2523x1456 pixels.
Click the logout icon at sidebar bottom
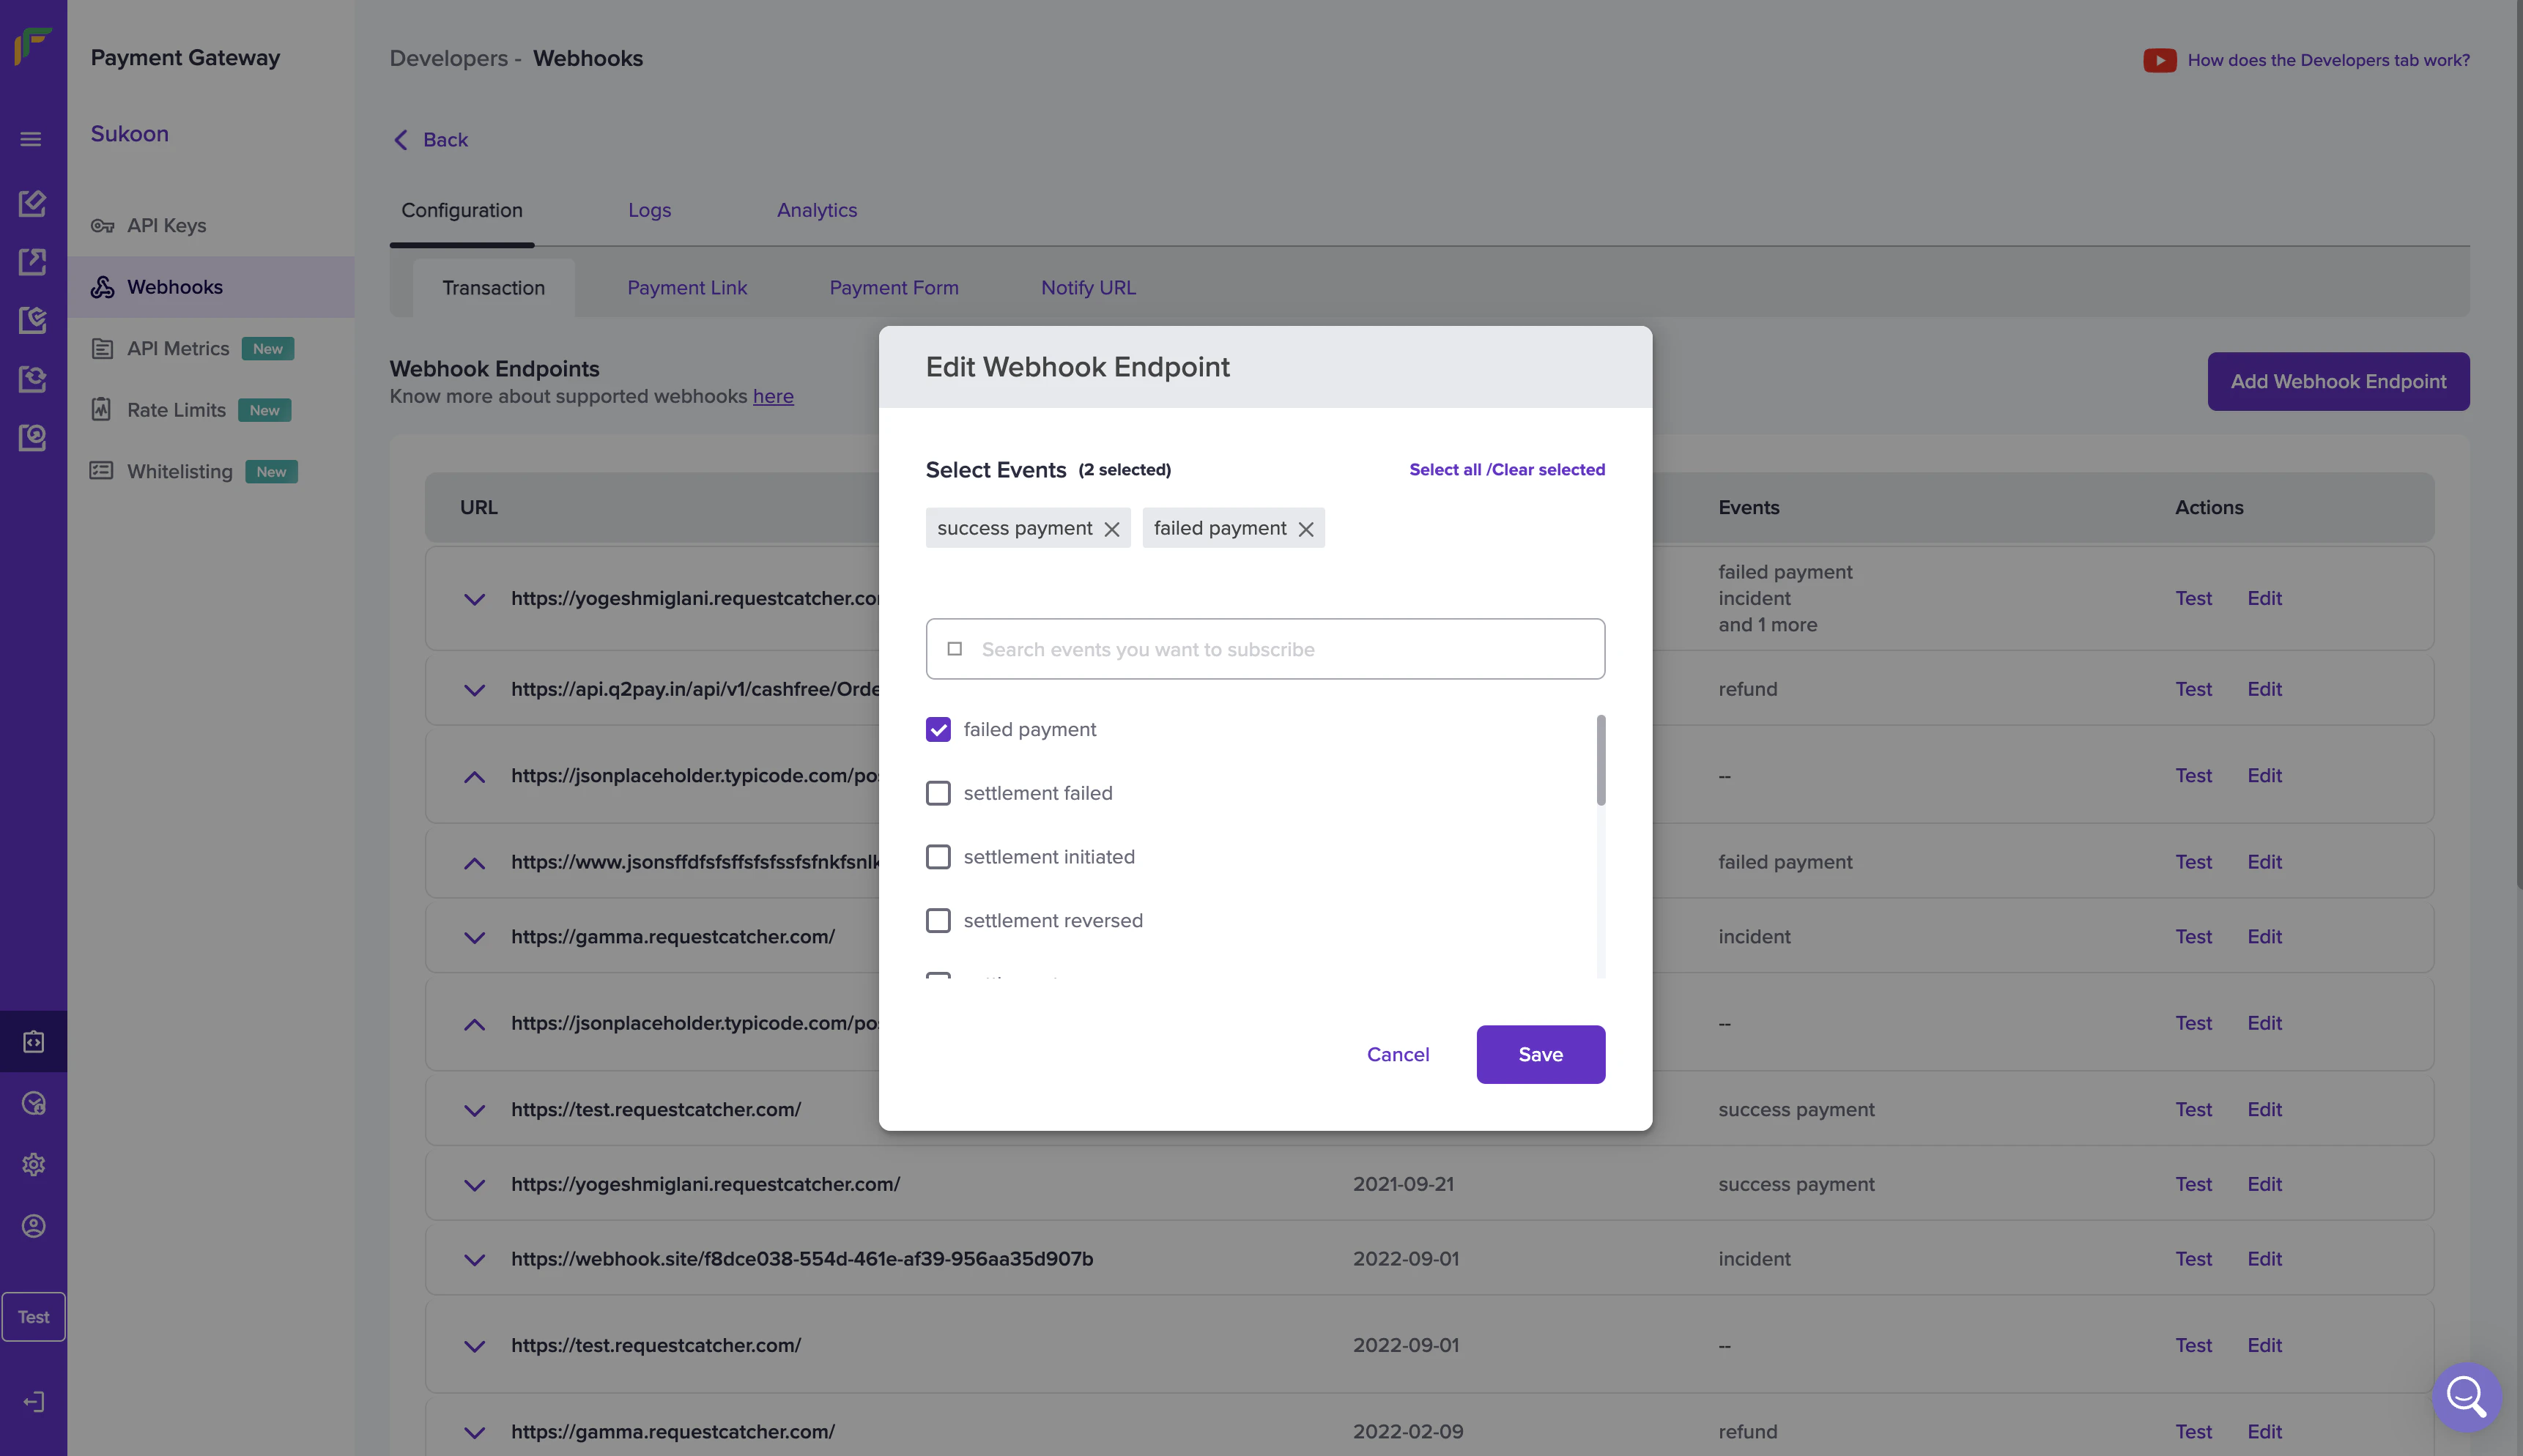[x=33, y=1402]
